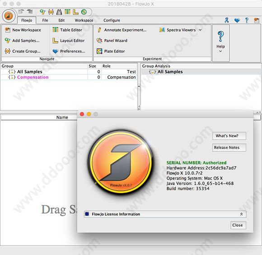Click the large FlowJo logo in About dialog
262x255 pixels.
pyautogui.click(x=121, y=163)
